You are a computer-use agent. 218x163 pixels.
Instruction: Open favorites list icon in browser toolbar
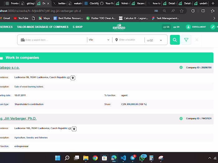click(x=213, y=11)
